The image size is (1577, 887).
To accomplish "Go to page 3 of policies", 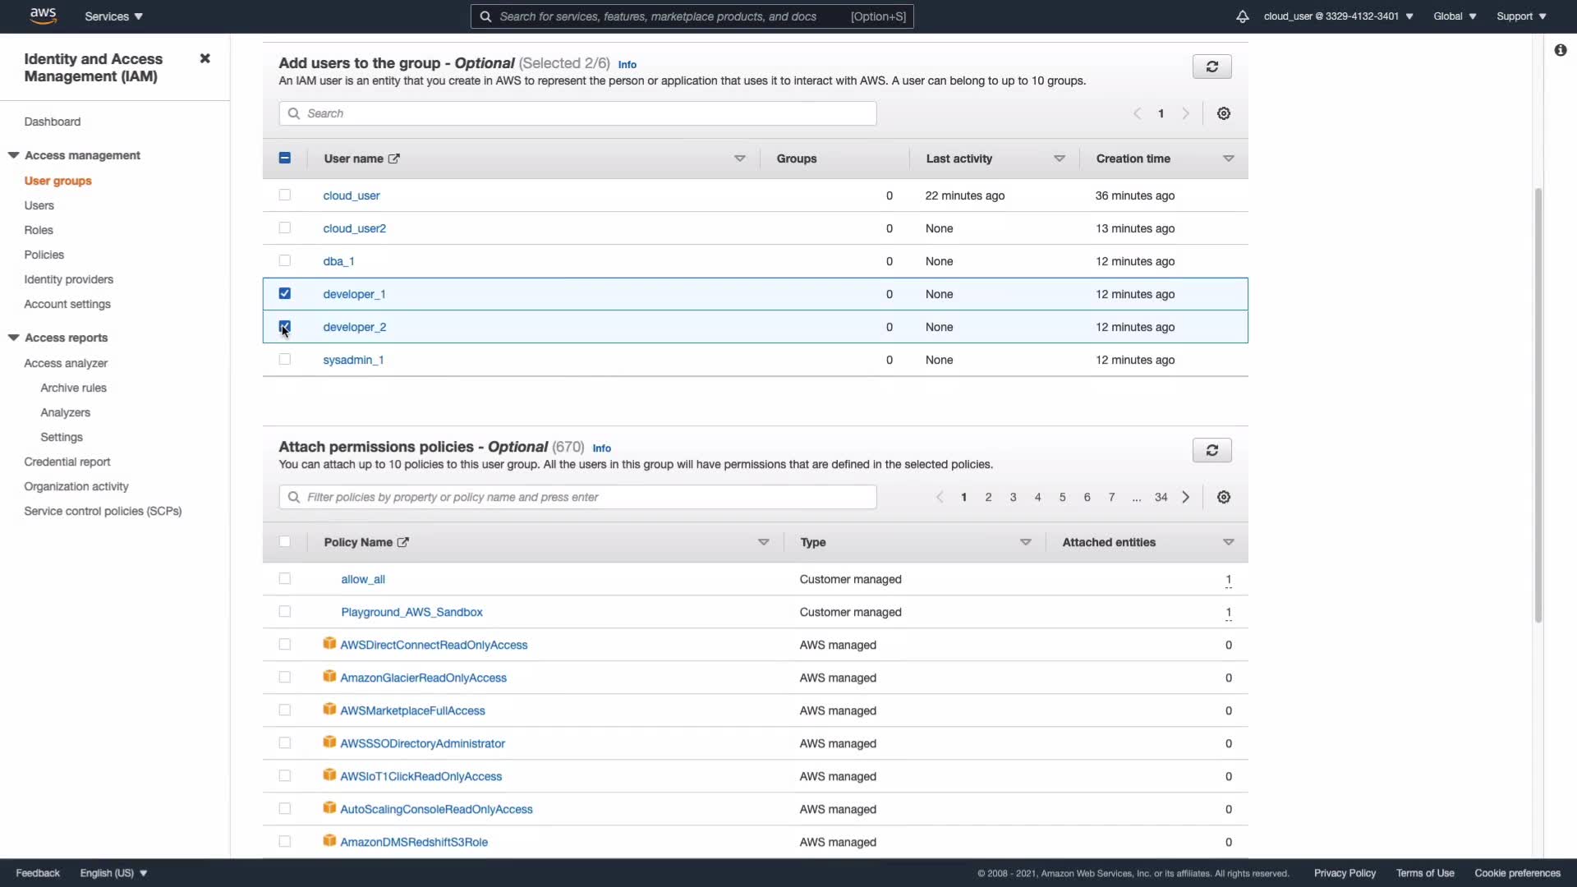I will coord(1013,497).
